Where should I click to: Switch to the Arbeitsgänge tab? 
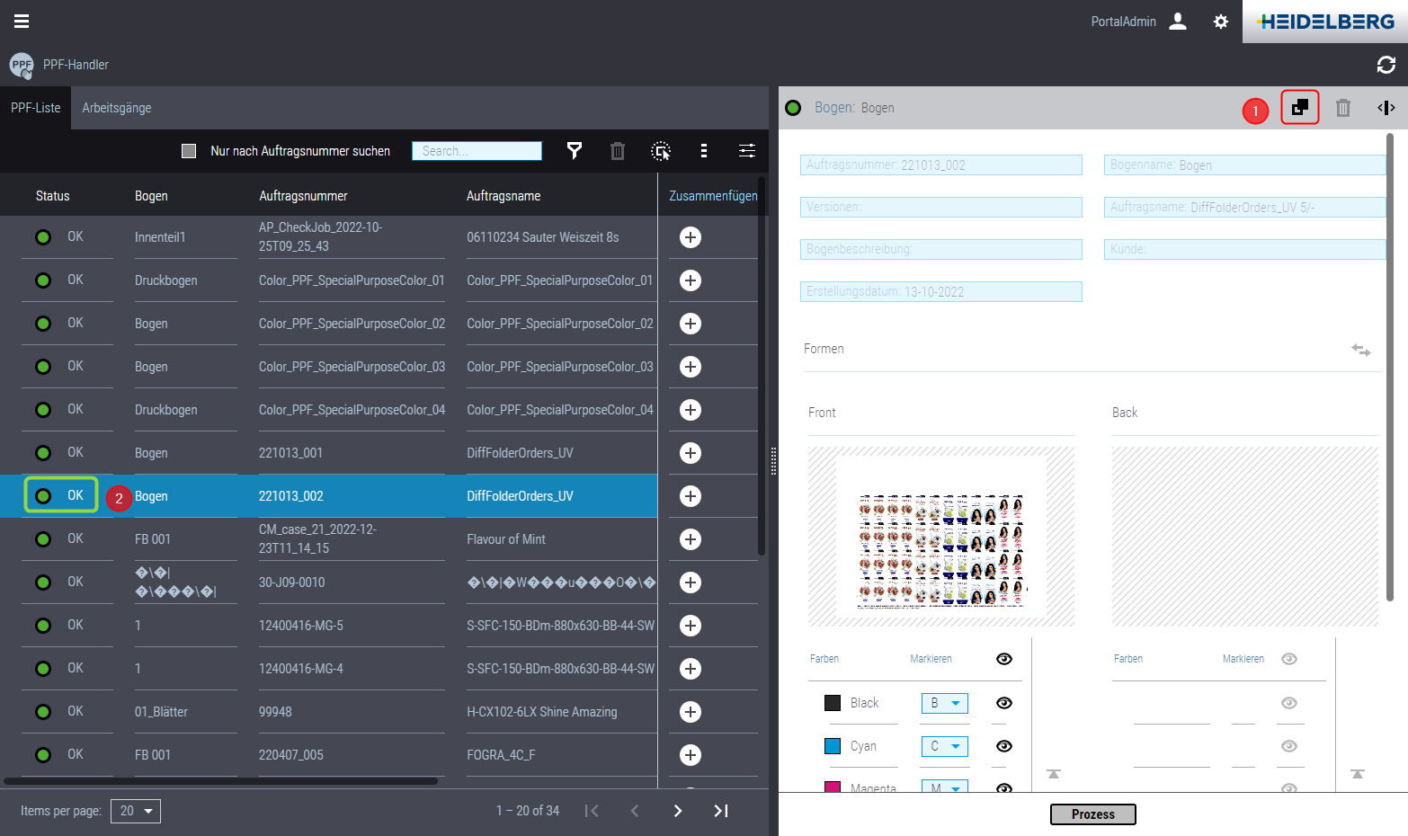(117, 108)
